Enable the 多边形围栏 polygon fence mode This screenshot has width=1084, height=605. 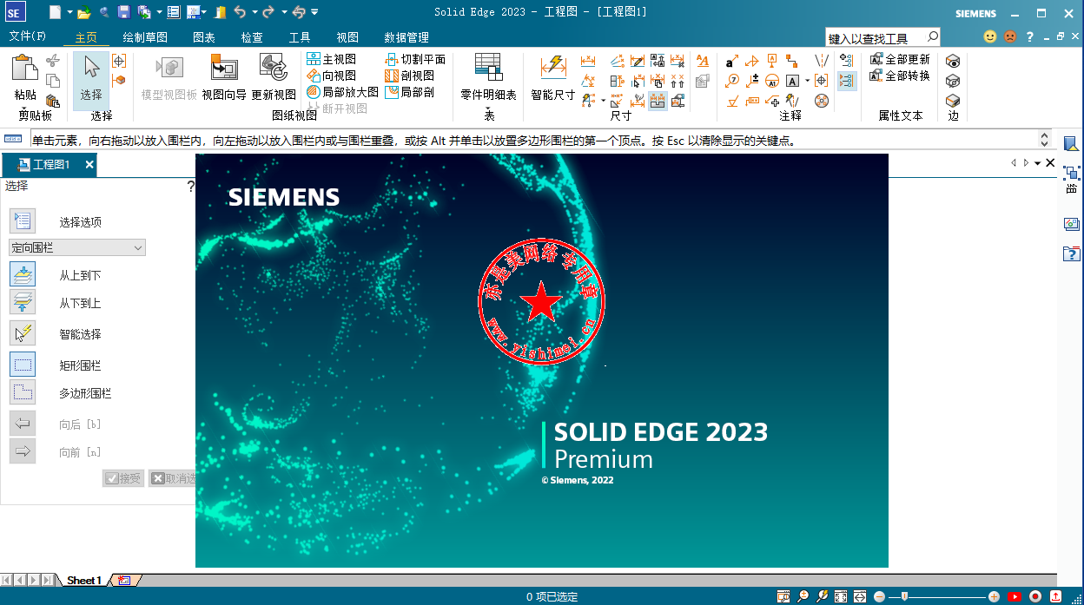pos(23,392)
